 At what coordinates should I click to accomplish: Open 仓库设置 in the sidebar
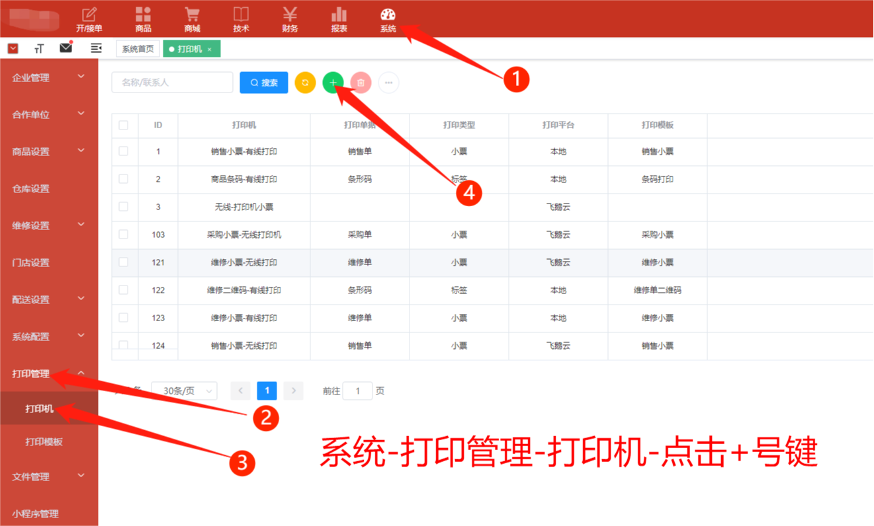coord(49,188)
